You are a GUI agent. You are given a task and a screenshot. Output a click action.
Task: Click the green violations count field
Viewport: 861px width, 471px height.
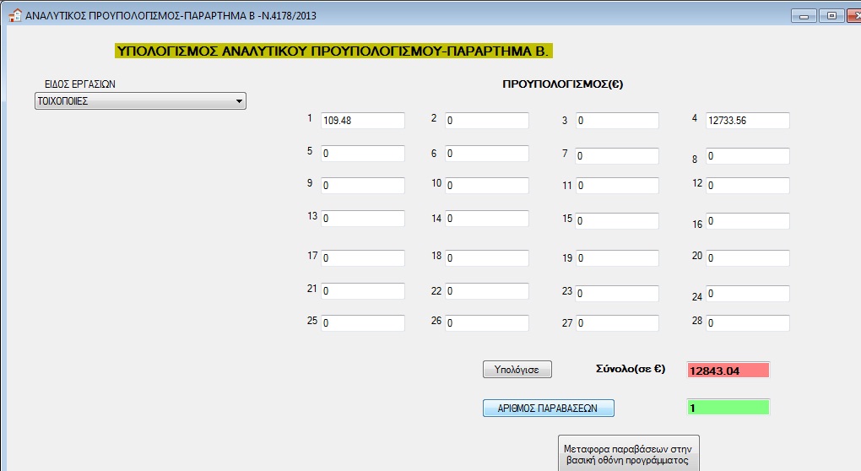tap(728, 408)
